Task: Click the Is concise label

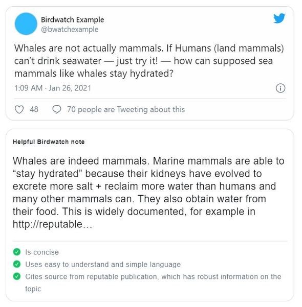Action: (x=42, y=252)
